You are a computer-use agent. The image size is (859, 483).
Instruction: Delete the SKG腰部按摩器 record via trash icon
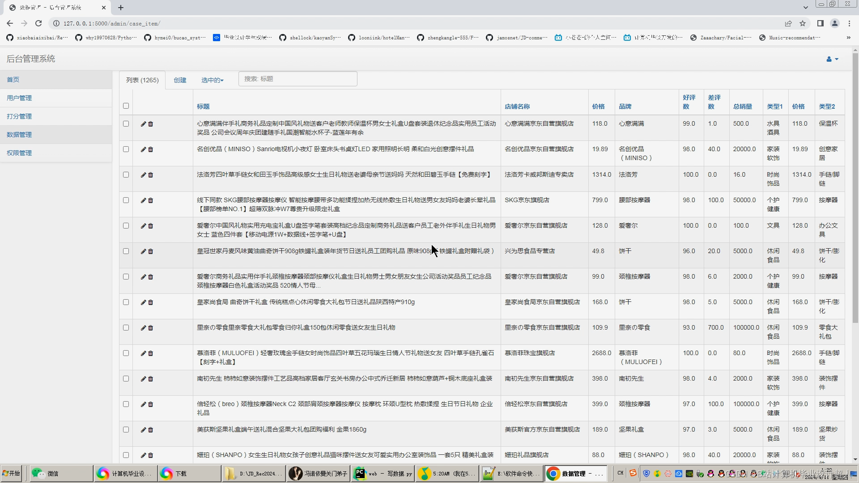click(x=151, y=200)
